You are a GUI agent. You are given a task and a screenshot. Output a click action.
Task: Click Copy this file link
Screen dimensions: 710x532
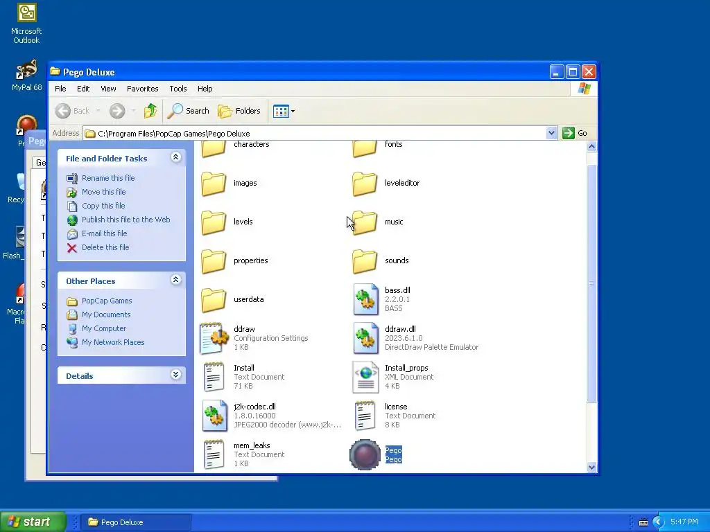pyautogui.click(x=103, y=206)
